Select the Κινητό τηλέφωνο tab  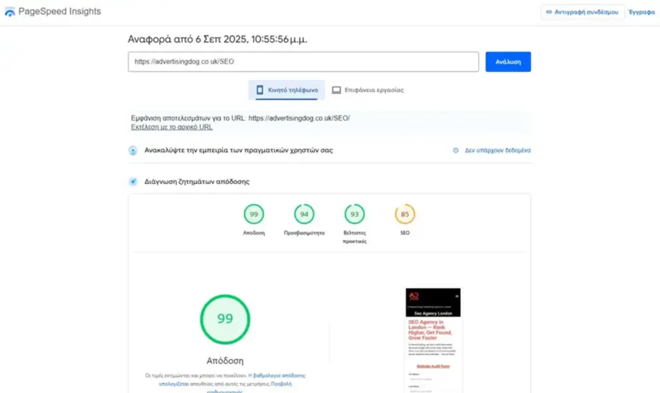tap(287, 90)
